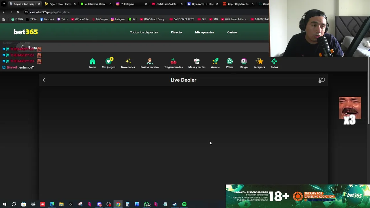Viewport: 370px width, 208px height.
Task: Go back in browser history
Action: point(4,12)
